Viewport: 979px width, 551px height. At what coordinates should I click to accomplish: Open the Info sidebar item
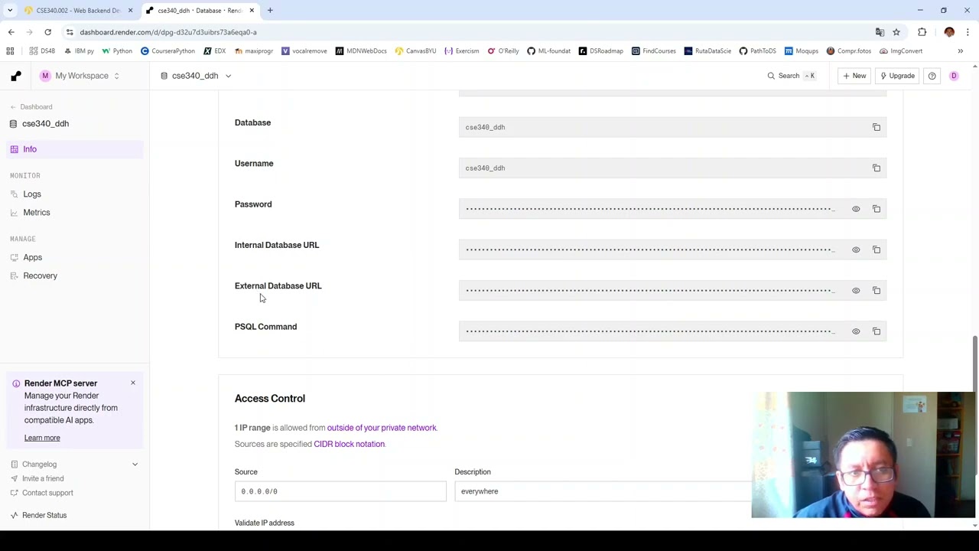[74, 149]
